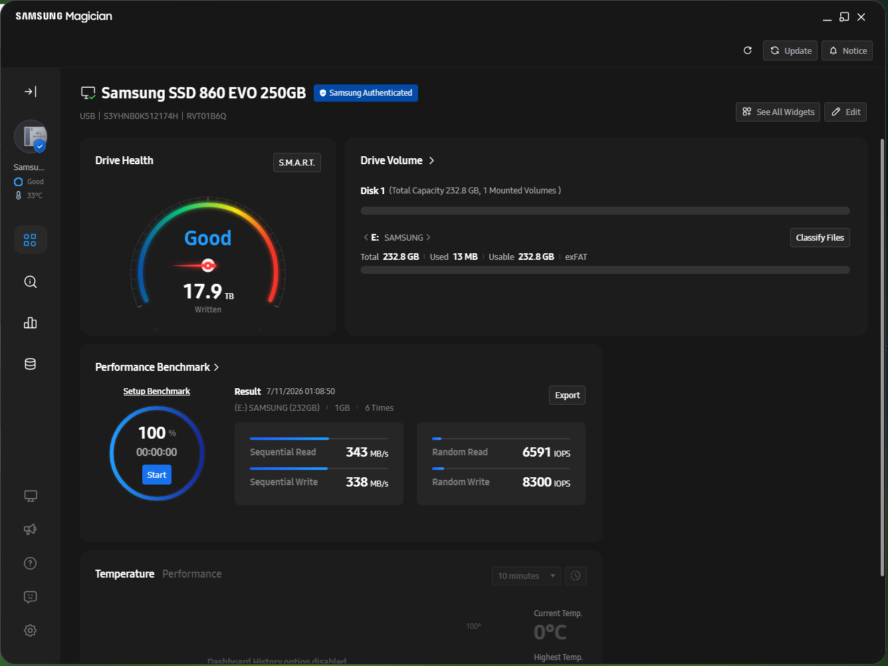Open the Dashboard grid icon in sidebar
This screenshot has width=888, height=666.
(x=31, y=240)
